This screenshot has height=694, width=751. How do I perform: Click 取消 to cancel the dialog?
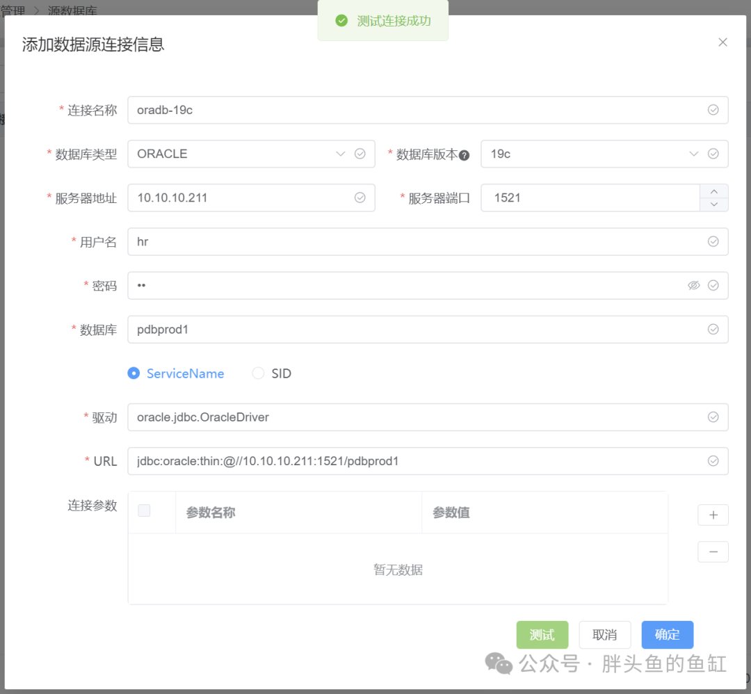604,635
